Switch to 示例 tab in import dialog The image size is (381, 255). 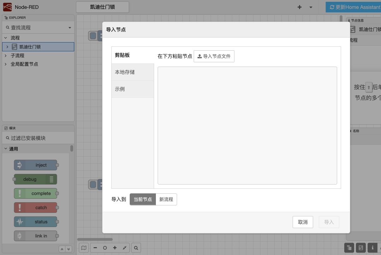(x=133, y=89)
